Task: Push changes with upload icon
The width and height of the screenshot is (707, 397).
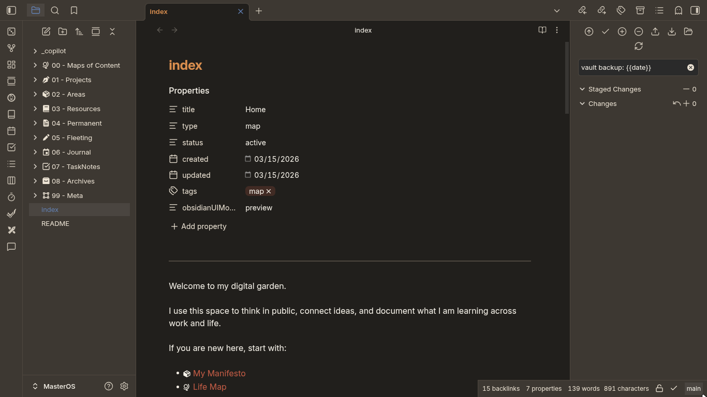Action: 655,32
